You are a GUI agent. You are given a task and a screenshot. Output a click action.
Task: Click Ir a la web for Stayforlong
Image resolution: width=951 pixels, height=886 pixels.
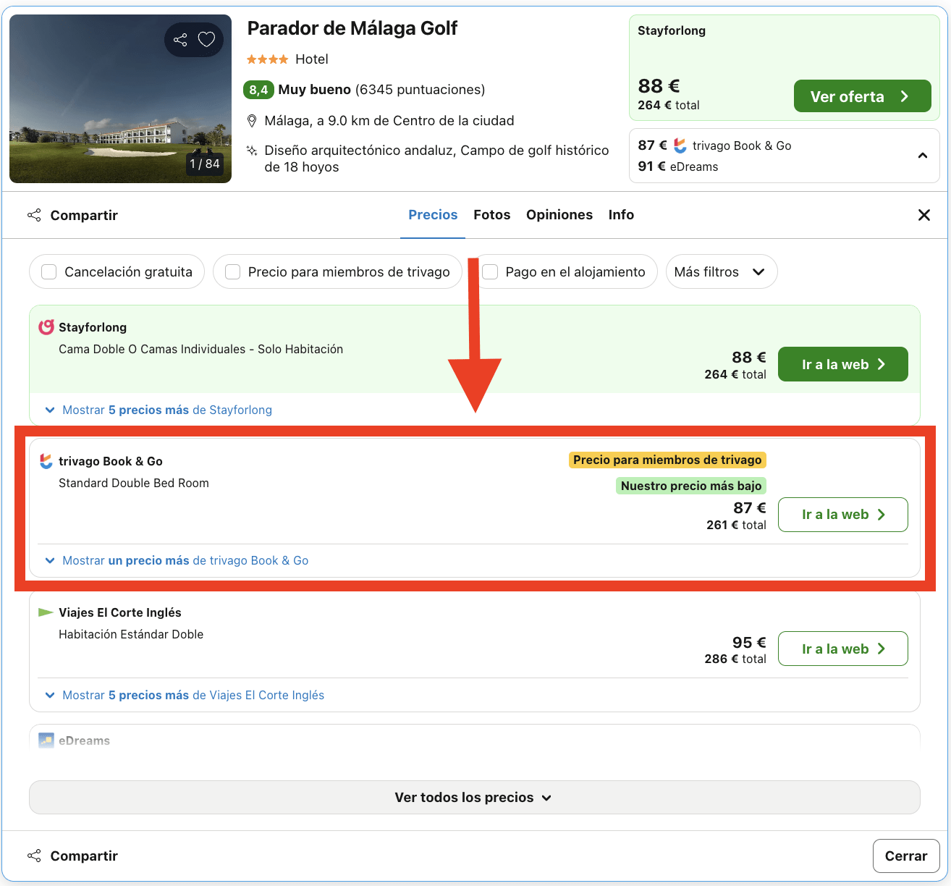click(842, 364)
